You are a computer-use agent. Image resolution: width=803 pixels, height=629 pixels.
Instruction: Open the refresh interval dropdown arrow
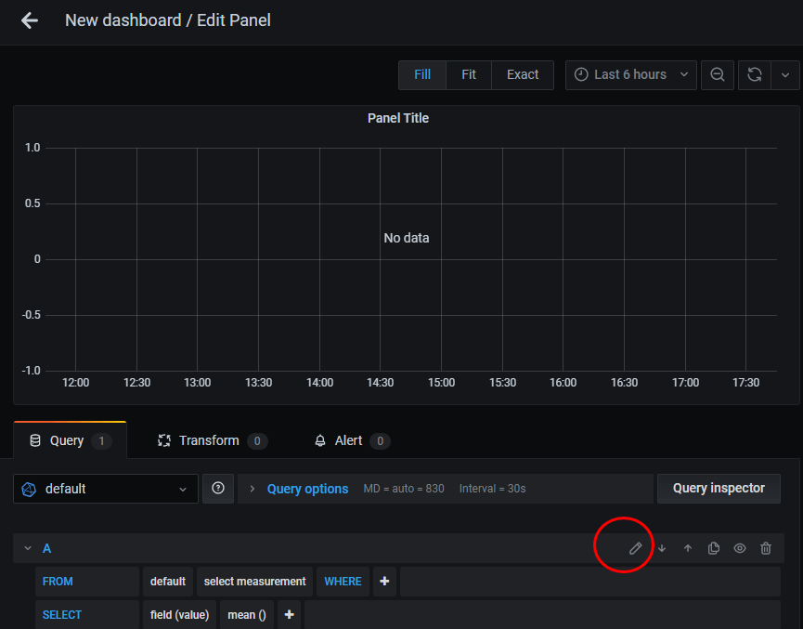(x=785, y=75)
